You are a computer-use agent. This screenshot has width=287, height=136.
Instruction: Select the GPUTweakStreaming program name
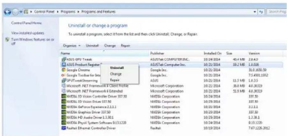pyautogui.click(x=82, y=81)
